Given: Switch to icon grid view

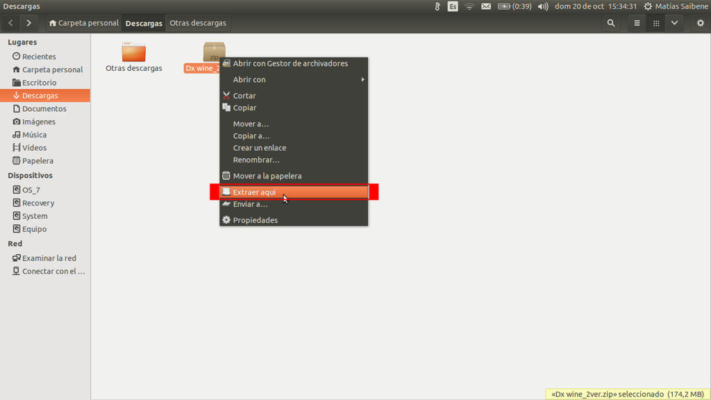Looking at the screenshot, I should 656,23.
